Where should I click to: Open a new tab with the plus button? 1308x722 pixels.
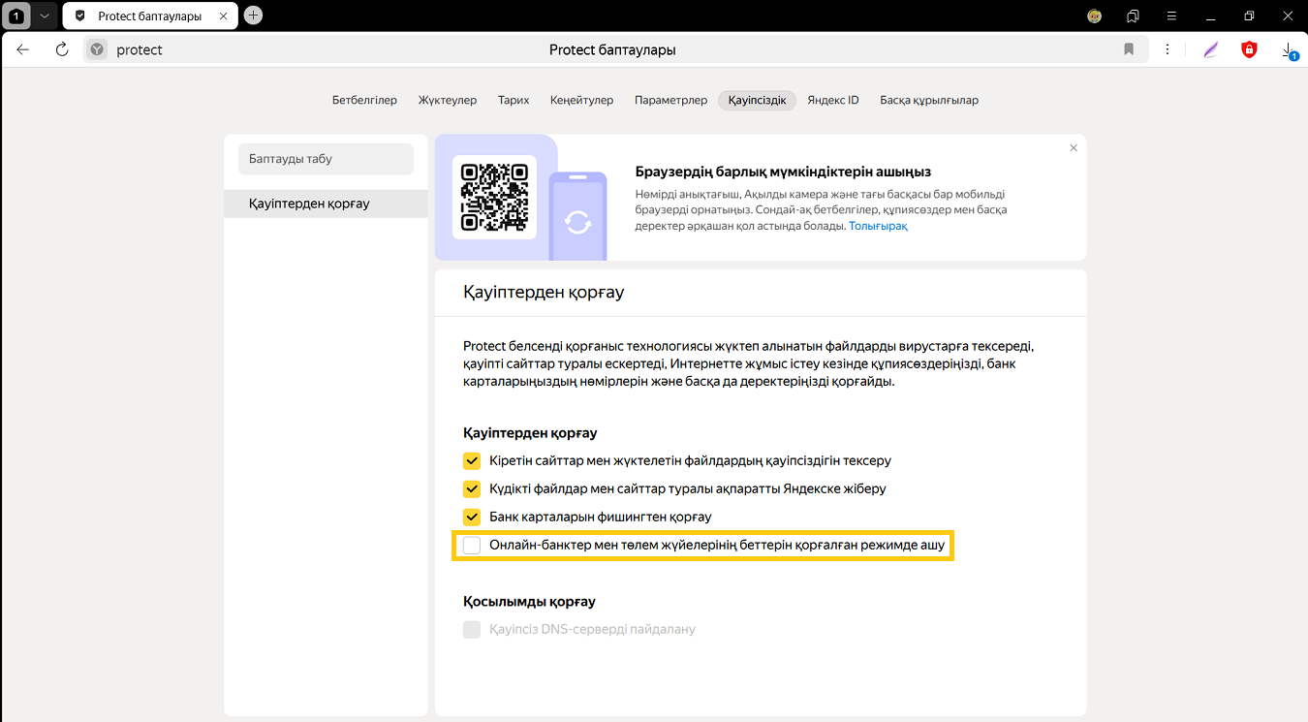tap(253, 15)
